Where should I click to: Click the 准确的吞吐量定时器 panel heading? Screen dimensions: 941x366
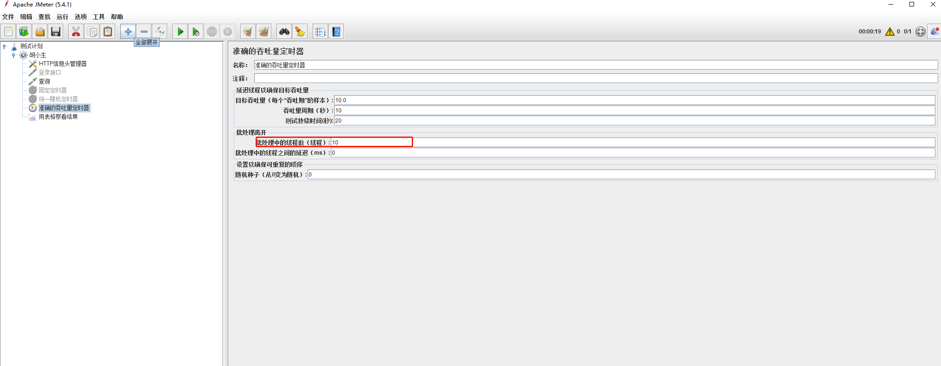(x=268, y=51)
